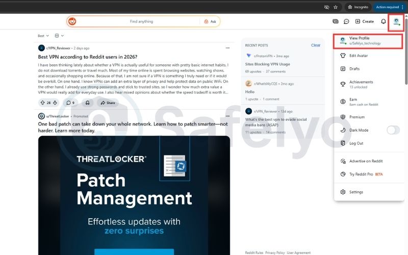The image size is (408, 255).
Task: Click the advertise icon beside the chat icon
Action: (335, 21)
